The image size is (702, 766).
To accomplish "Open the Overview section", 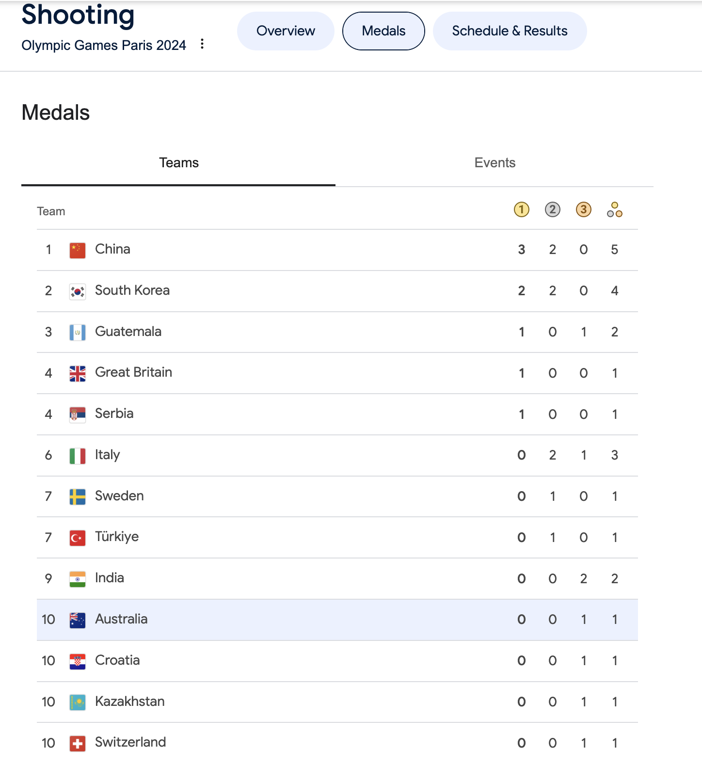I will [x=286, y=31].
